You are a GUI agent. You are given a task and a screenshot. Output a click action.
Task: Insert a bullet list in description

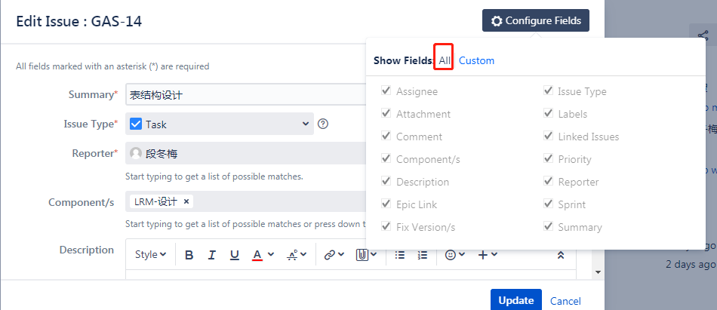tap(400, 255)
